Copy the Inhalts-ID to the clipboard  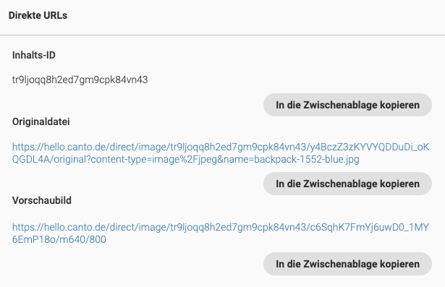point(347,105)
